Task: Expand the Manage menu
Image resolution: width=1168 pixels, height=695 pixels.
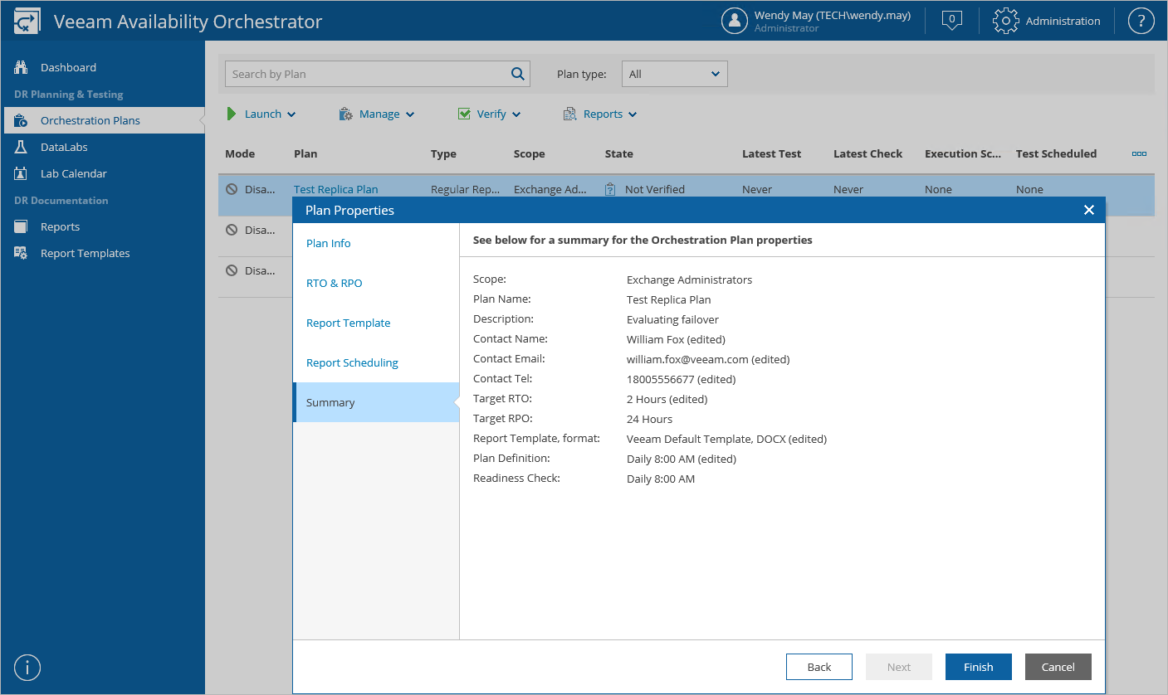Action: (377, 114)
